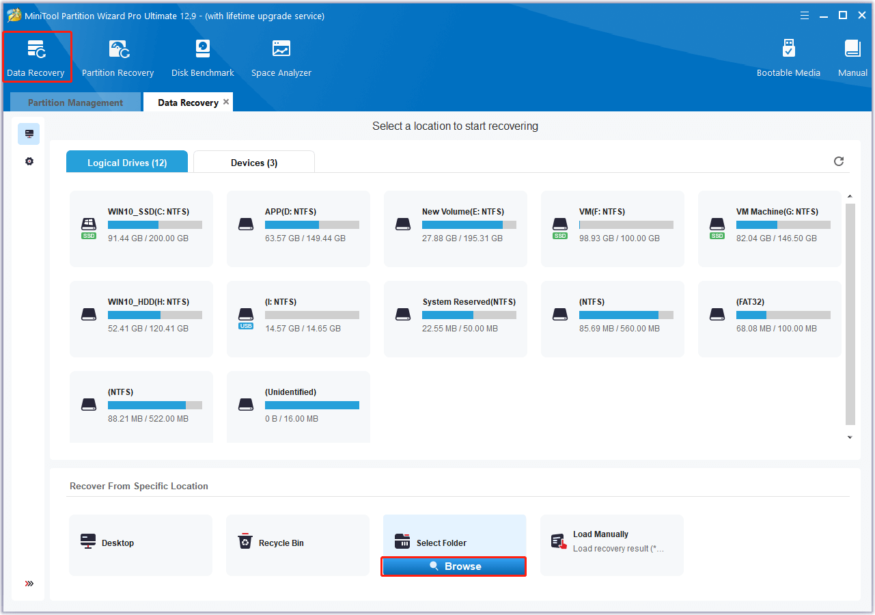
Task: Click scrollbar down arrow in drive list
Action: (850, 437)
